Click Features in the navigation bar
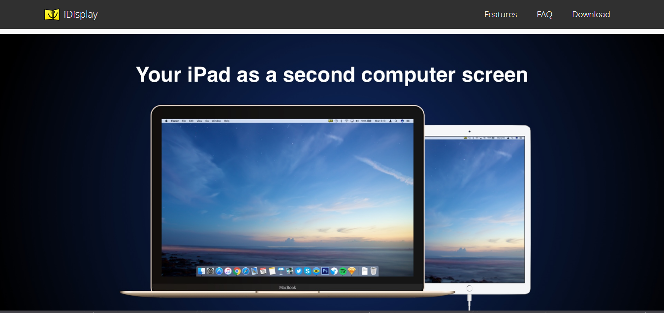The height and width of the screenshot is (313, 664). [500, 14]
